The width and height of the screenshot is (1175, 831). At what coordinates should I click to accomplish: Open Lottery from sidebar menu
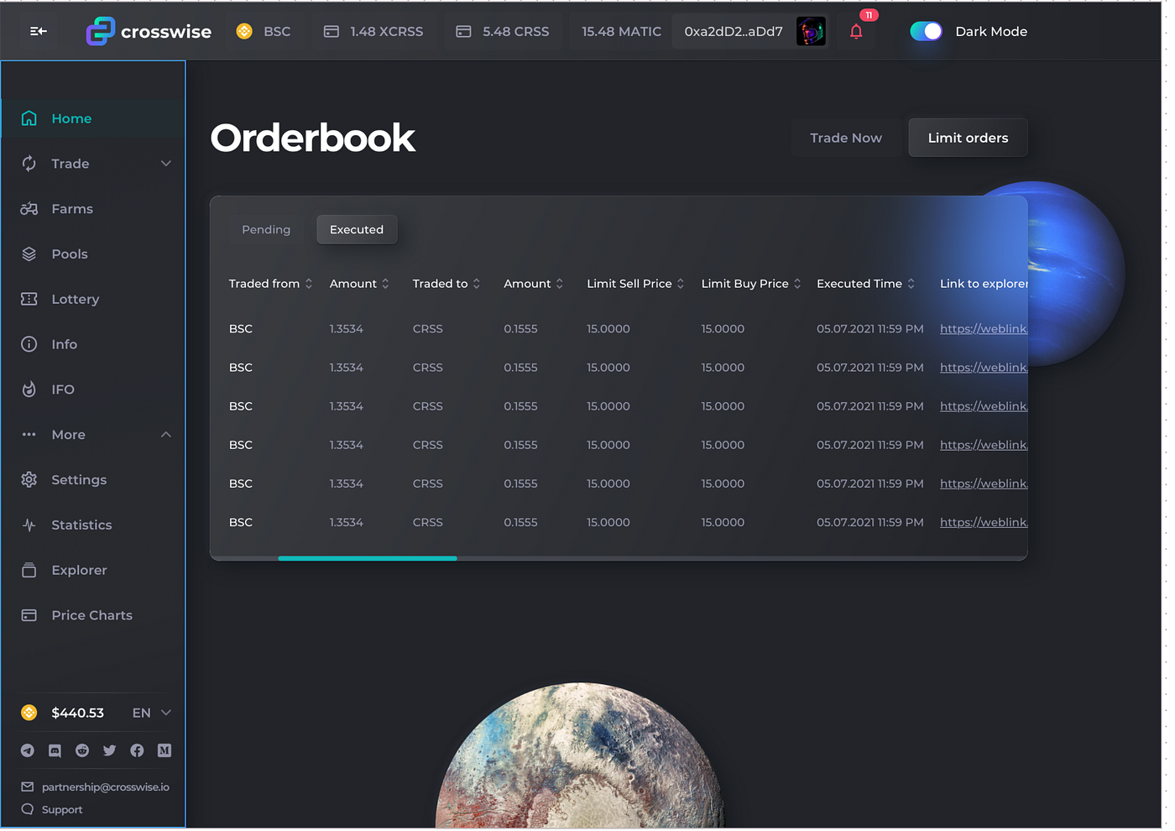coord(76,299)
